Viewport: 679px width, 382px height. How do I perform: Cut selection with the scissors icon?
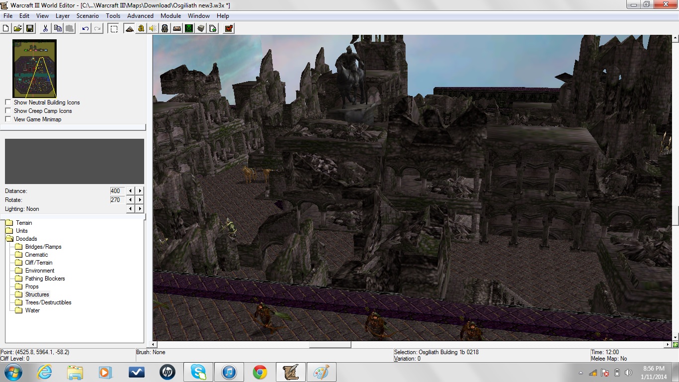[x=45, y=28]
